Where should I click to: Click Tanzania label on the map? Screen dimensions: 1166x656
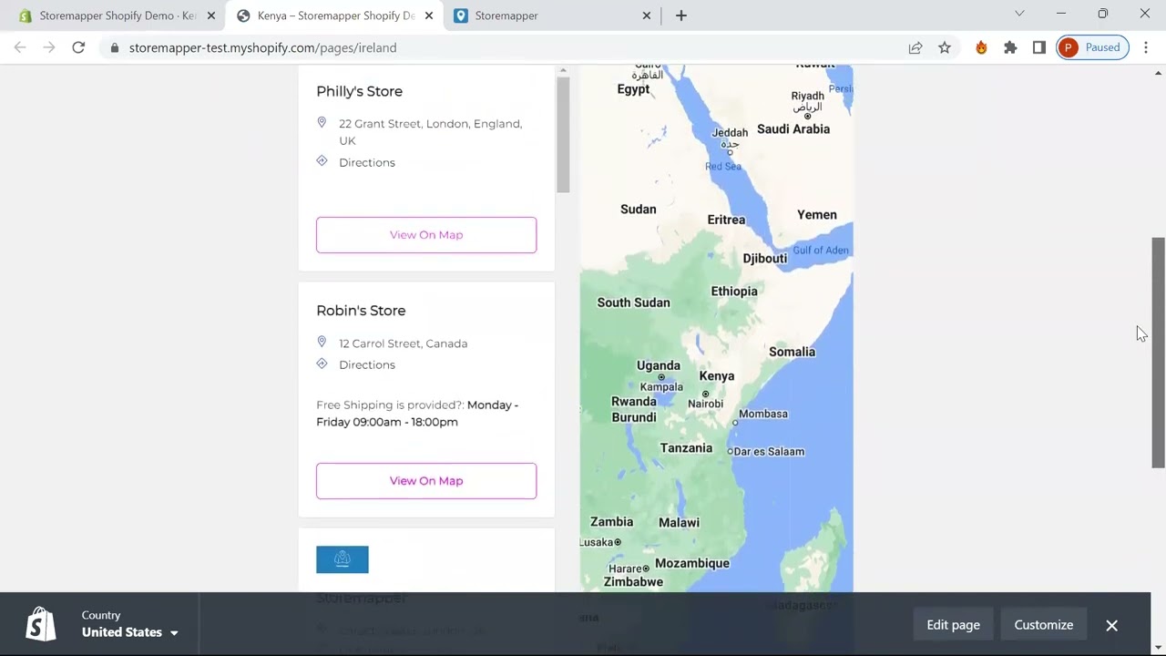(686, 448)
